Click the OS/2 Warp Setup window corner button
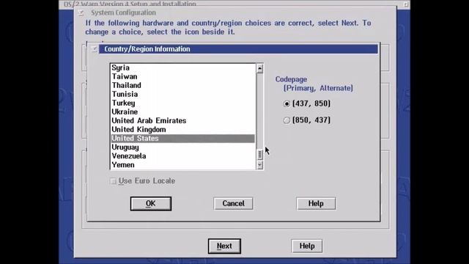This screenshot has height=264, width=469. 406,4
